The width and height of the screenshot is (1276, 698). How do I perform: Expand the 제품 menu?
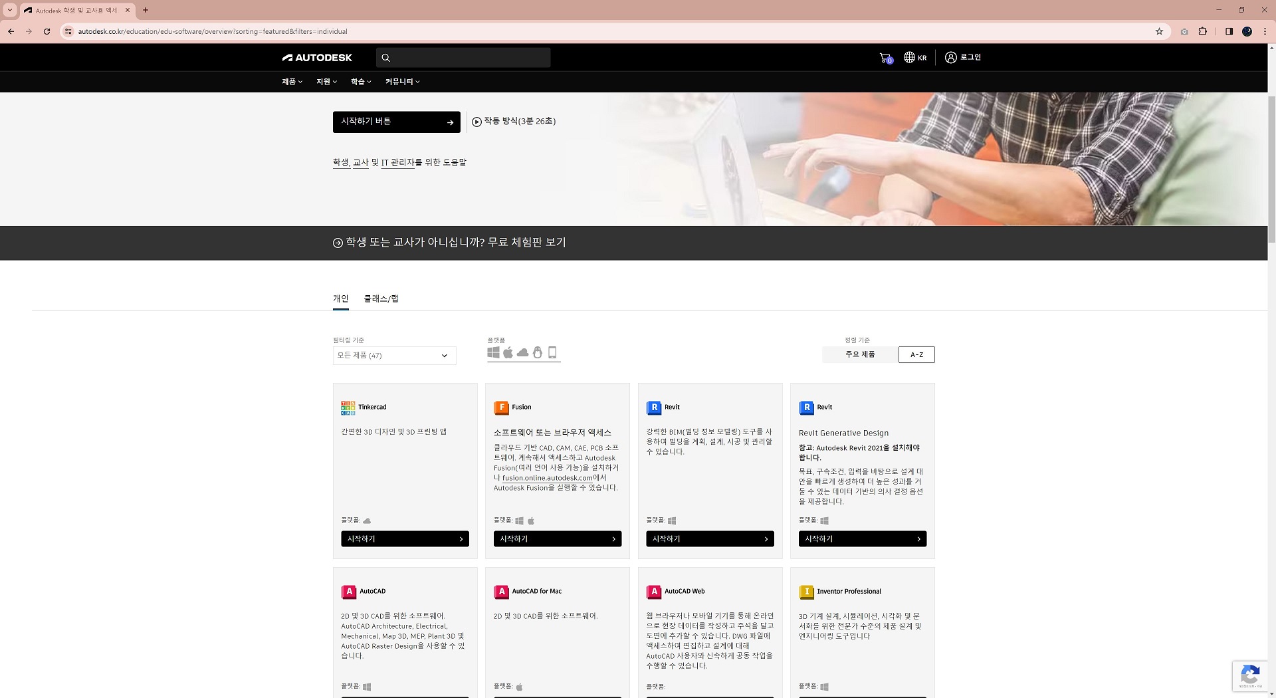pos(292,82)
